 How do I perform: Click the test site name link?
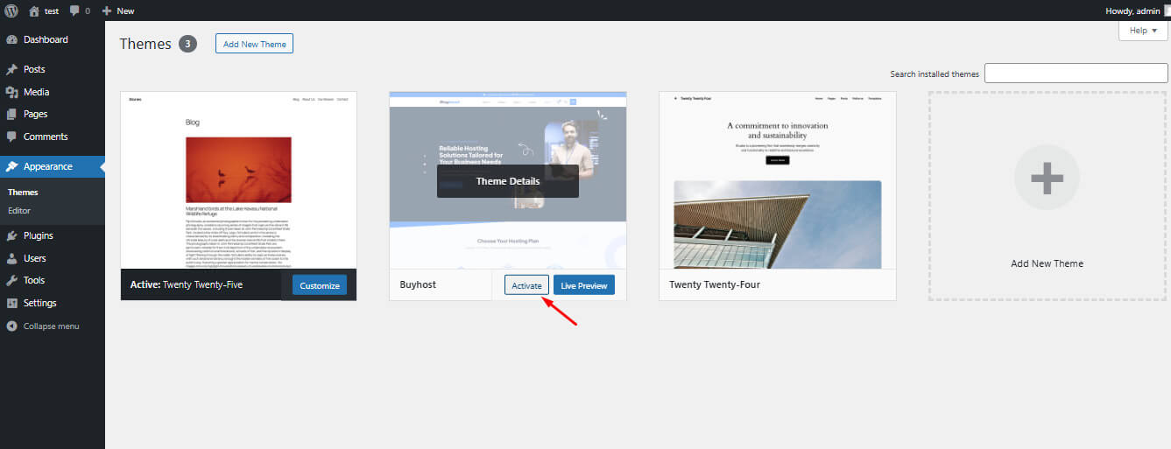52,11
